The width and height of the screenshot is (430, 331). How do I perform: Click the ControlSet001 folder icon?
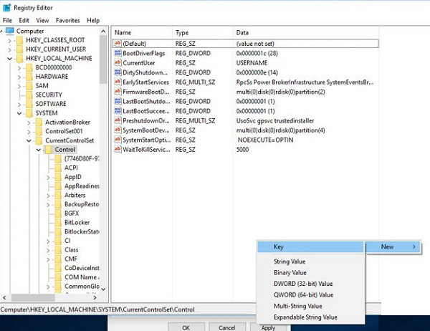(x=39, y=131)
